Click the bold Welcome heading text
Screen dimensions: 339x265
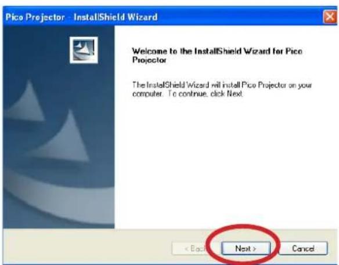[217, 55]
